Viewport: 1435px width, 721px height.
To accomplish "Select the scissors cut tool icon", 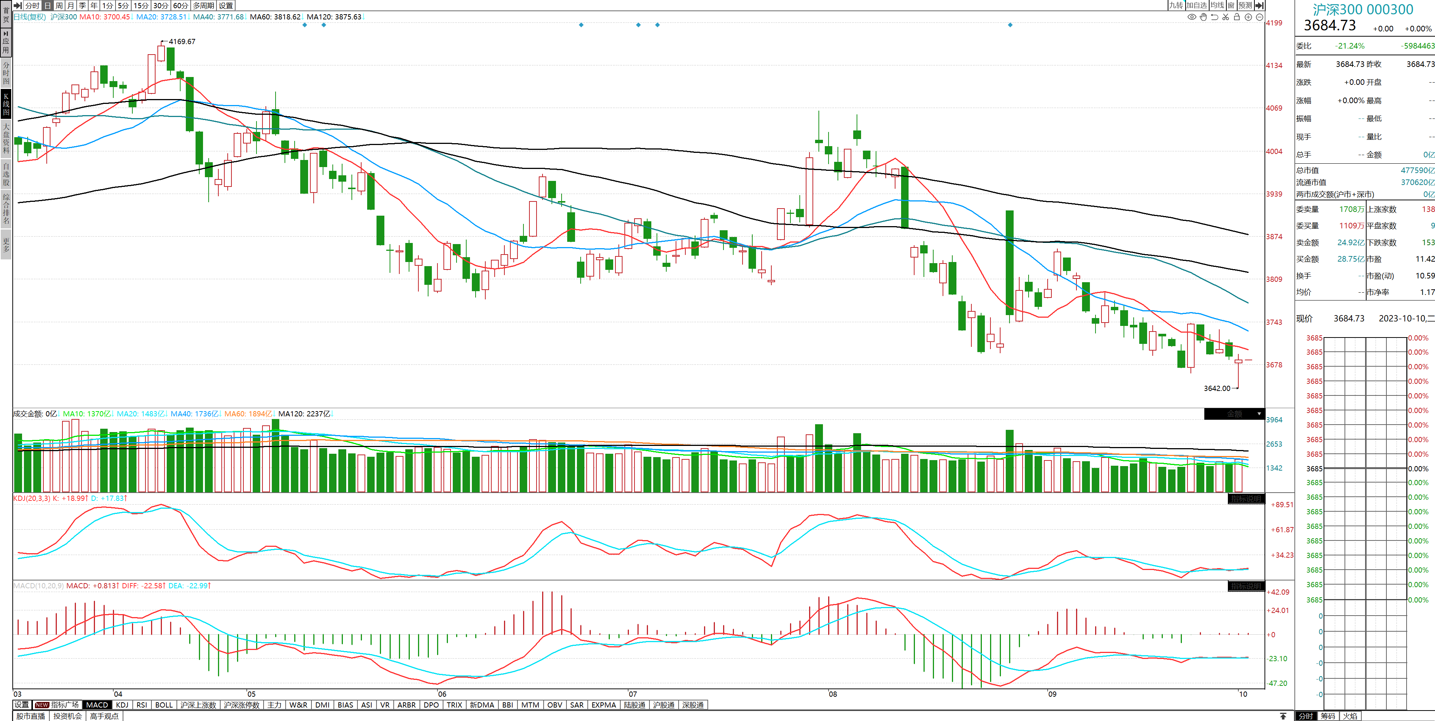I will (x=1226, y=17).
